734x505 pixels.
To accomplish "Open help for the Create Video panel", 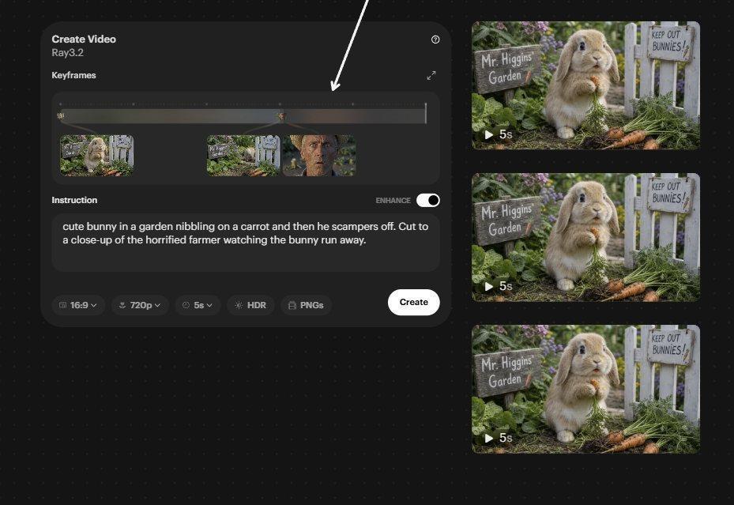I will (435, 40).
